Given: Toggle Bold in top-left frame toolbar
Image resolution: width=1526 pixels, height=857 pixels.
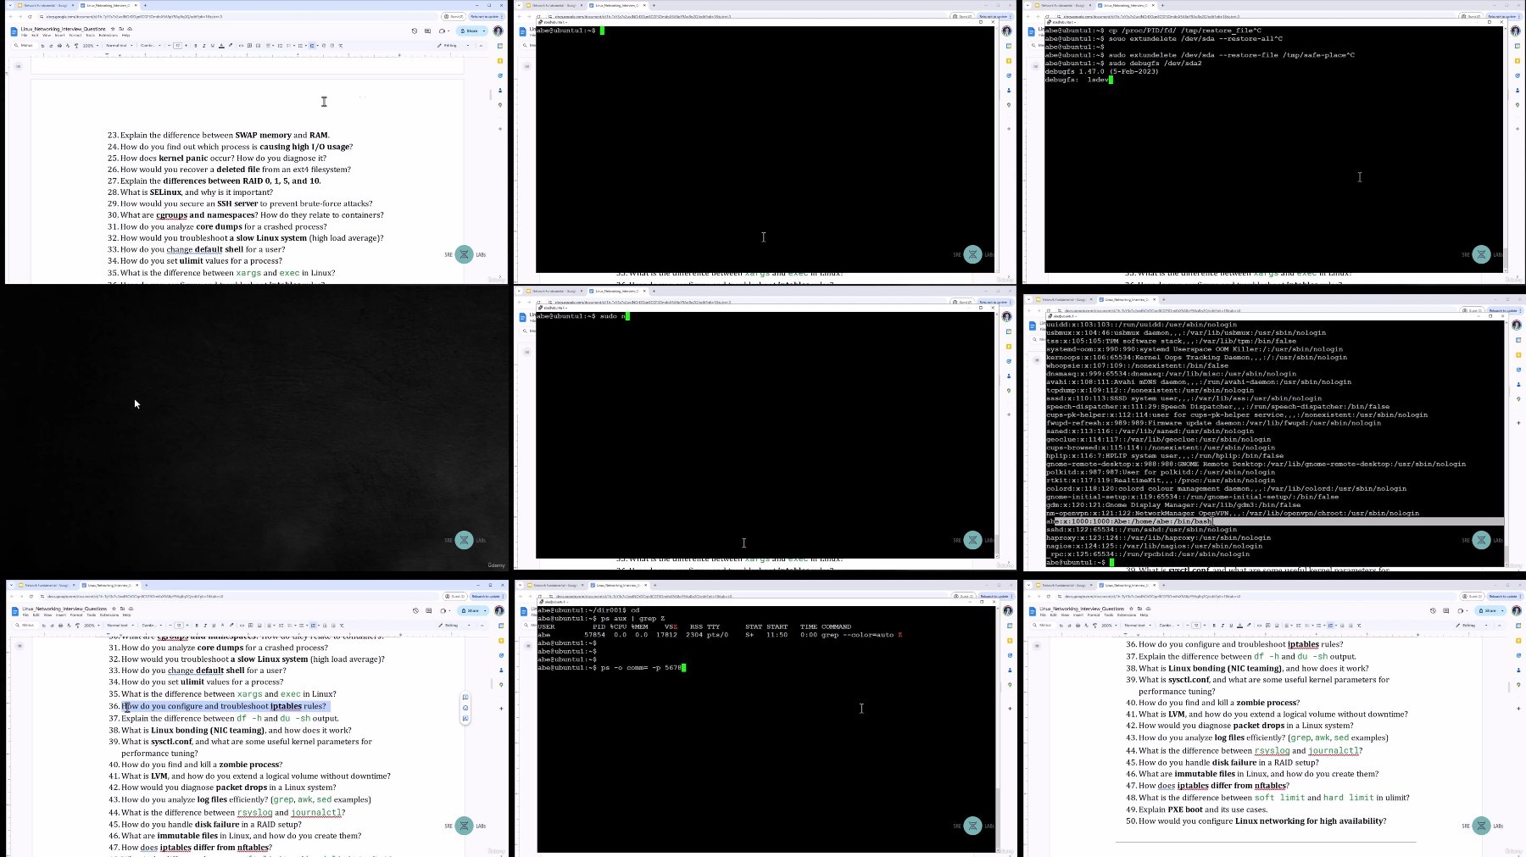Looking at the screenshot, I should click(196, 46).
